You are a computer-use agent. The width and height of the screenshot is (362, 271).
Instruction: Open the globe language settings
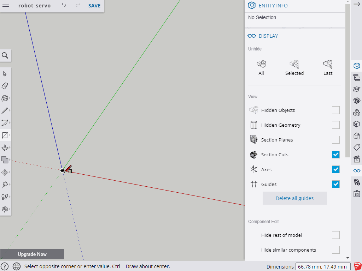click(x=17, y=266)
